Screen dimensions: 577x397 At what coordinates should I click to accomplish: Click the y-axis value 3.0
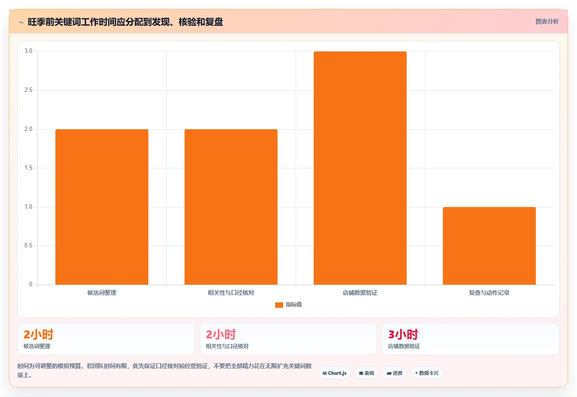28,52
